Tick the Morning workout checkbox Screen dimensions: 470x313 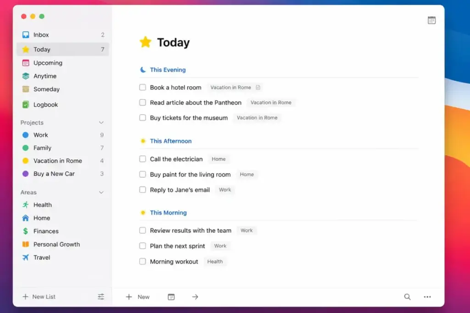143,262
